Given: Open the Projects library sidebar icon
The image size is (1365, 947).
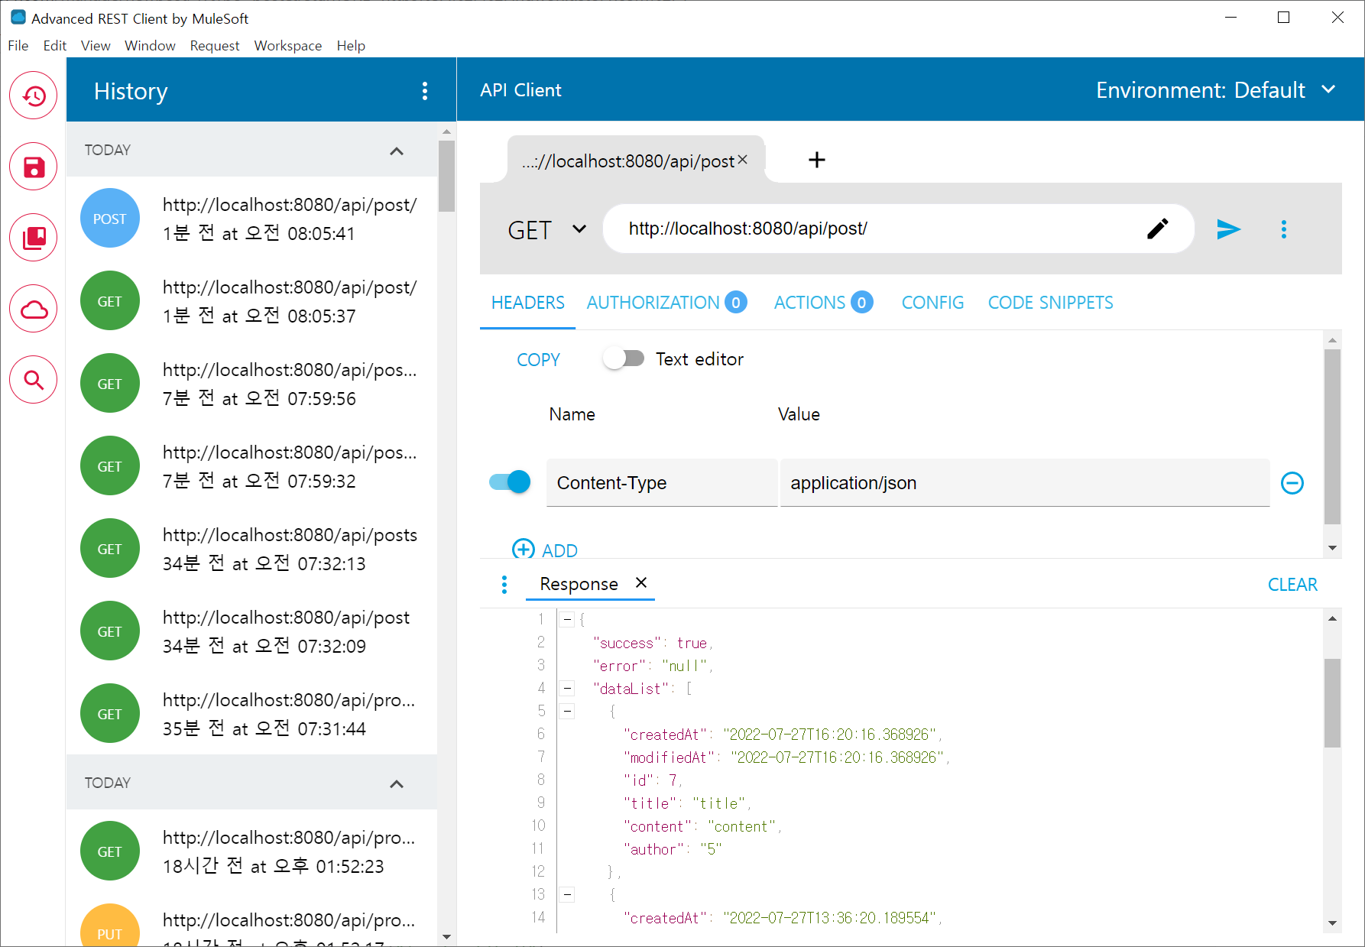Looking at the screenshot, I should (x=34, y=238).
